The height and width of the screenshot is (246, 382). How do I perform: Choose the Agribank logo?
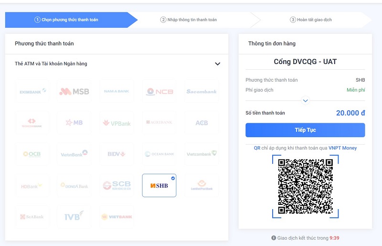(159, 123)
